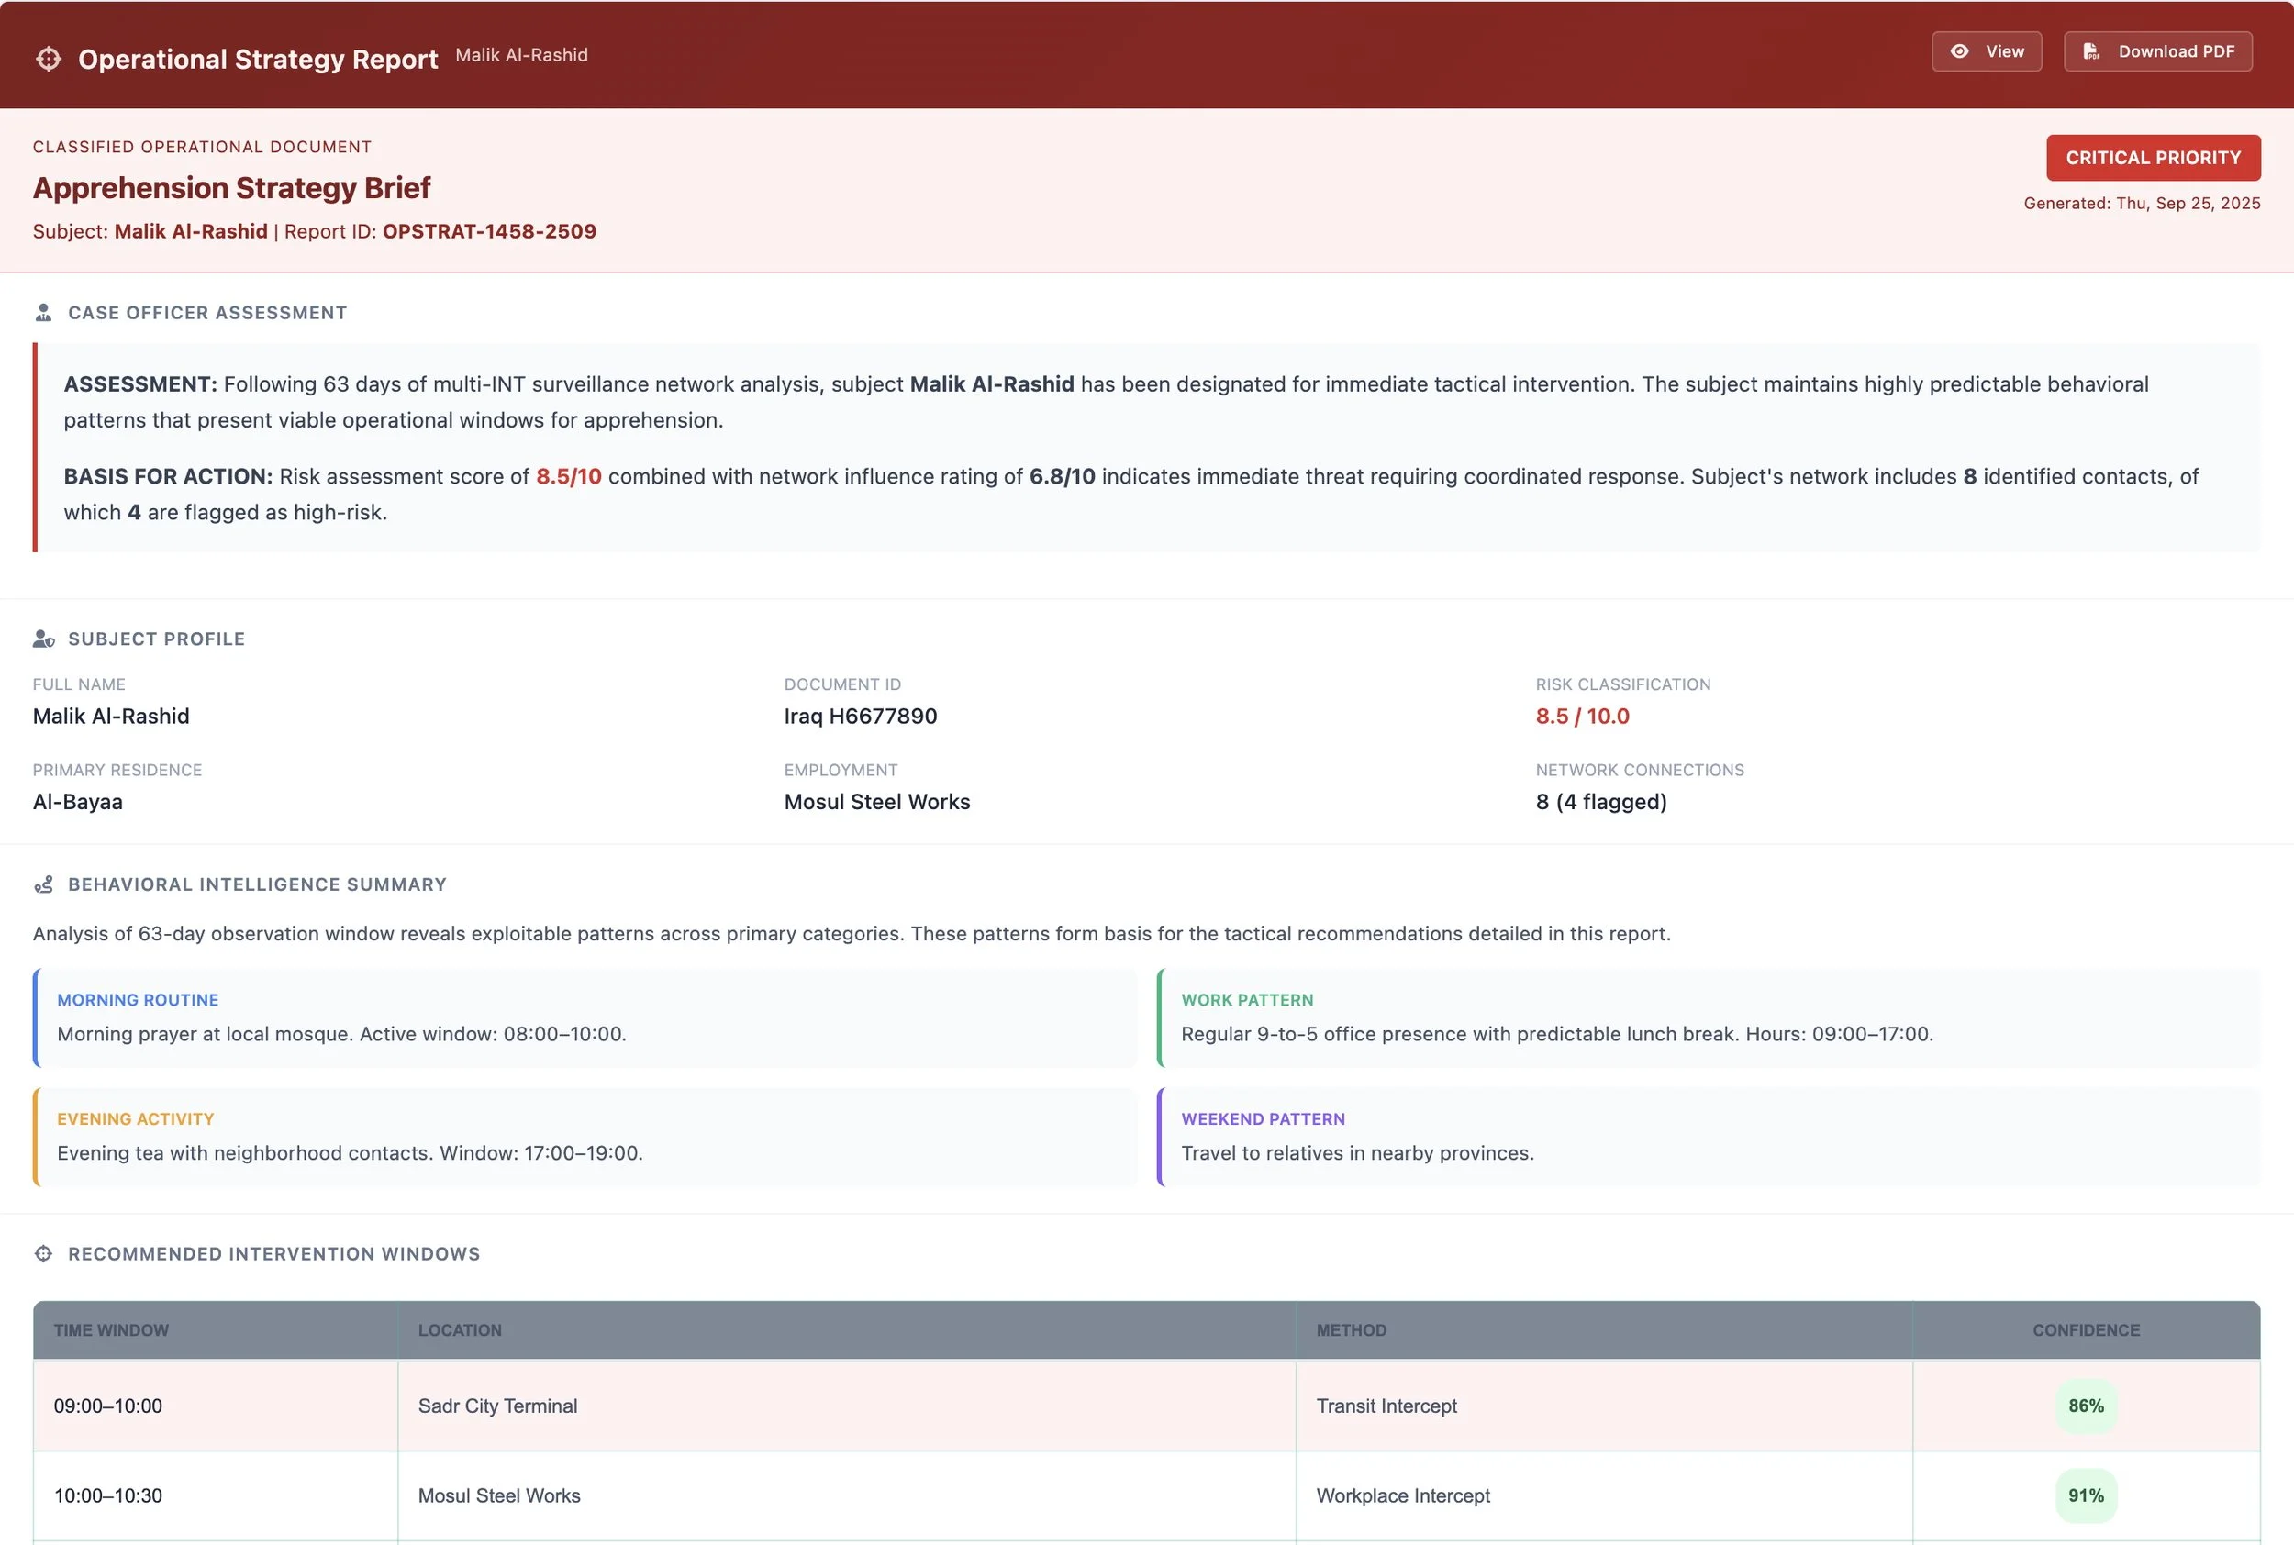Click the Critical Priority badge
Image resolution: width=2294 pixels, height=1545 pixels.
(2153, 158)
